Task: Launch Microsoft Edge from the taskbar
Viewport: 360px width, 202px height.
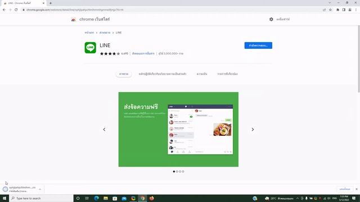Action: click(96, 198)
